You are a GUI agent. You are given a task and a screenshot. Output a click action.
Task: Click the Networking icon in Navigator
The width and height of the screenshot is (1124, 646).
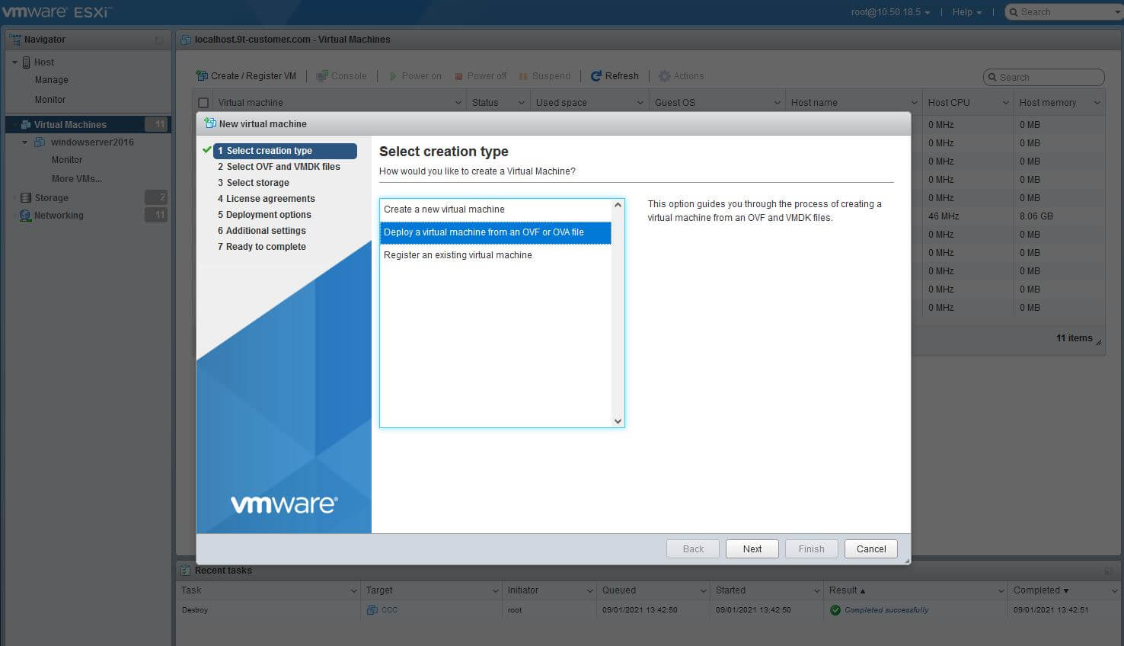click(24, 216)
